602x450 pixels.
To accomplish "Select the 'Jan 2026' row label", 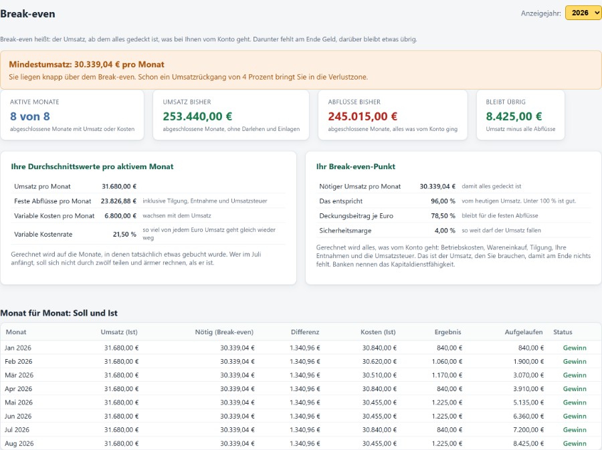I will (18, 348).
